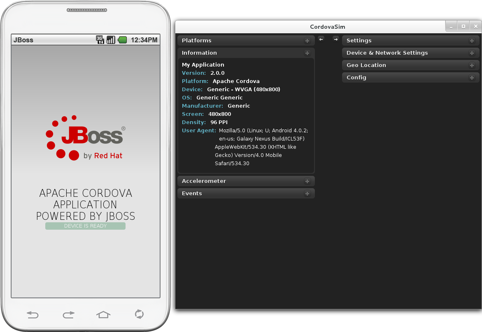Click the move handle on Information panel
Image resolution: width=482 pixels, height=332 pixels.
pos(307,53)
